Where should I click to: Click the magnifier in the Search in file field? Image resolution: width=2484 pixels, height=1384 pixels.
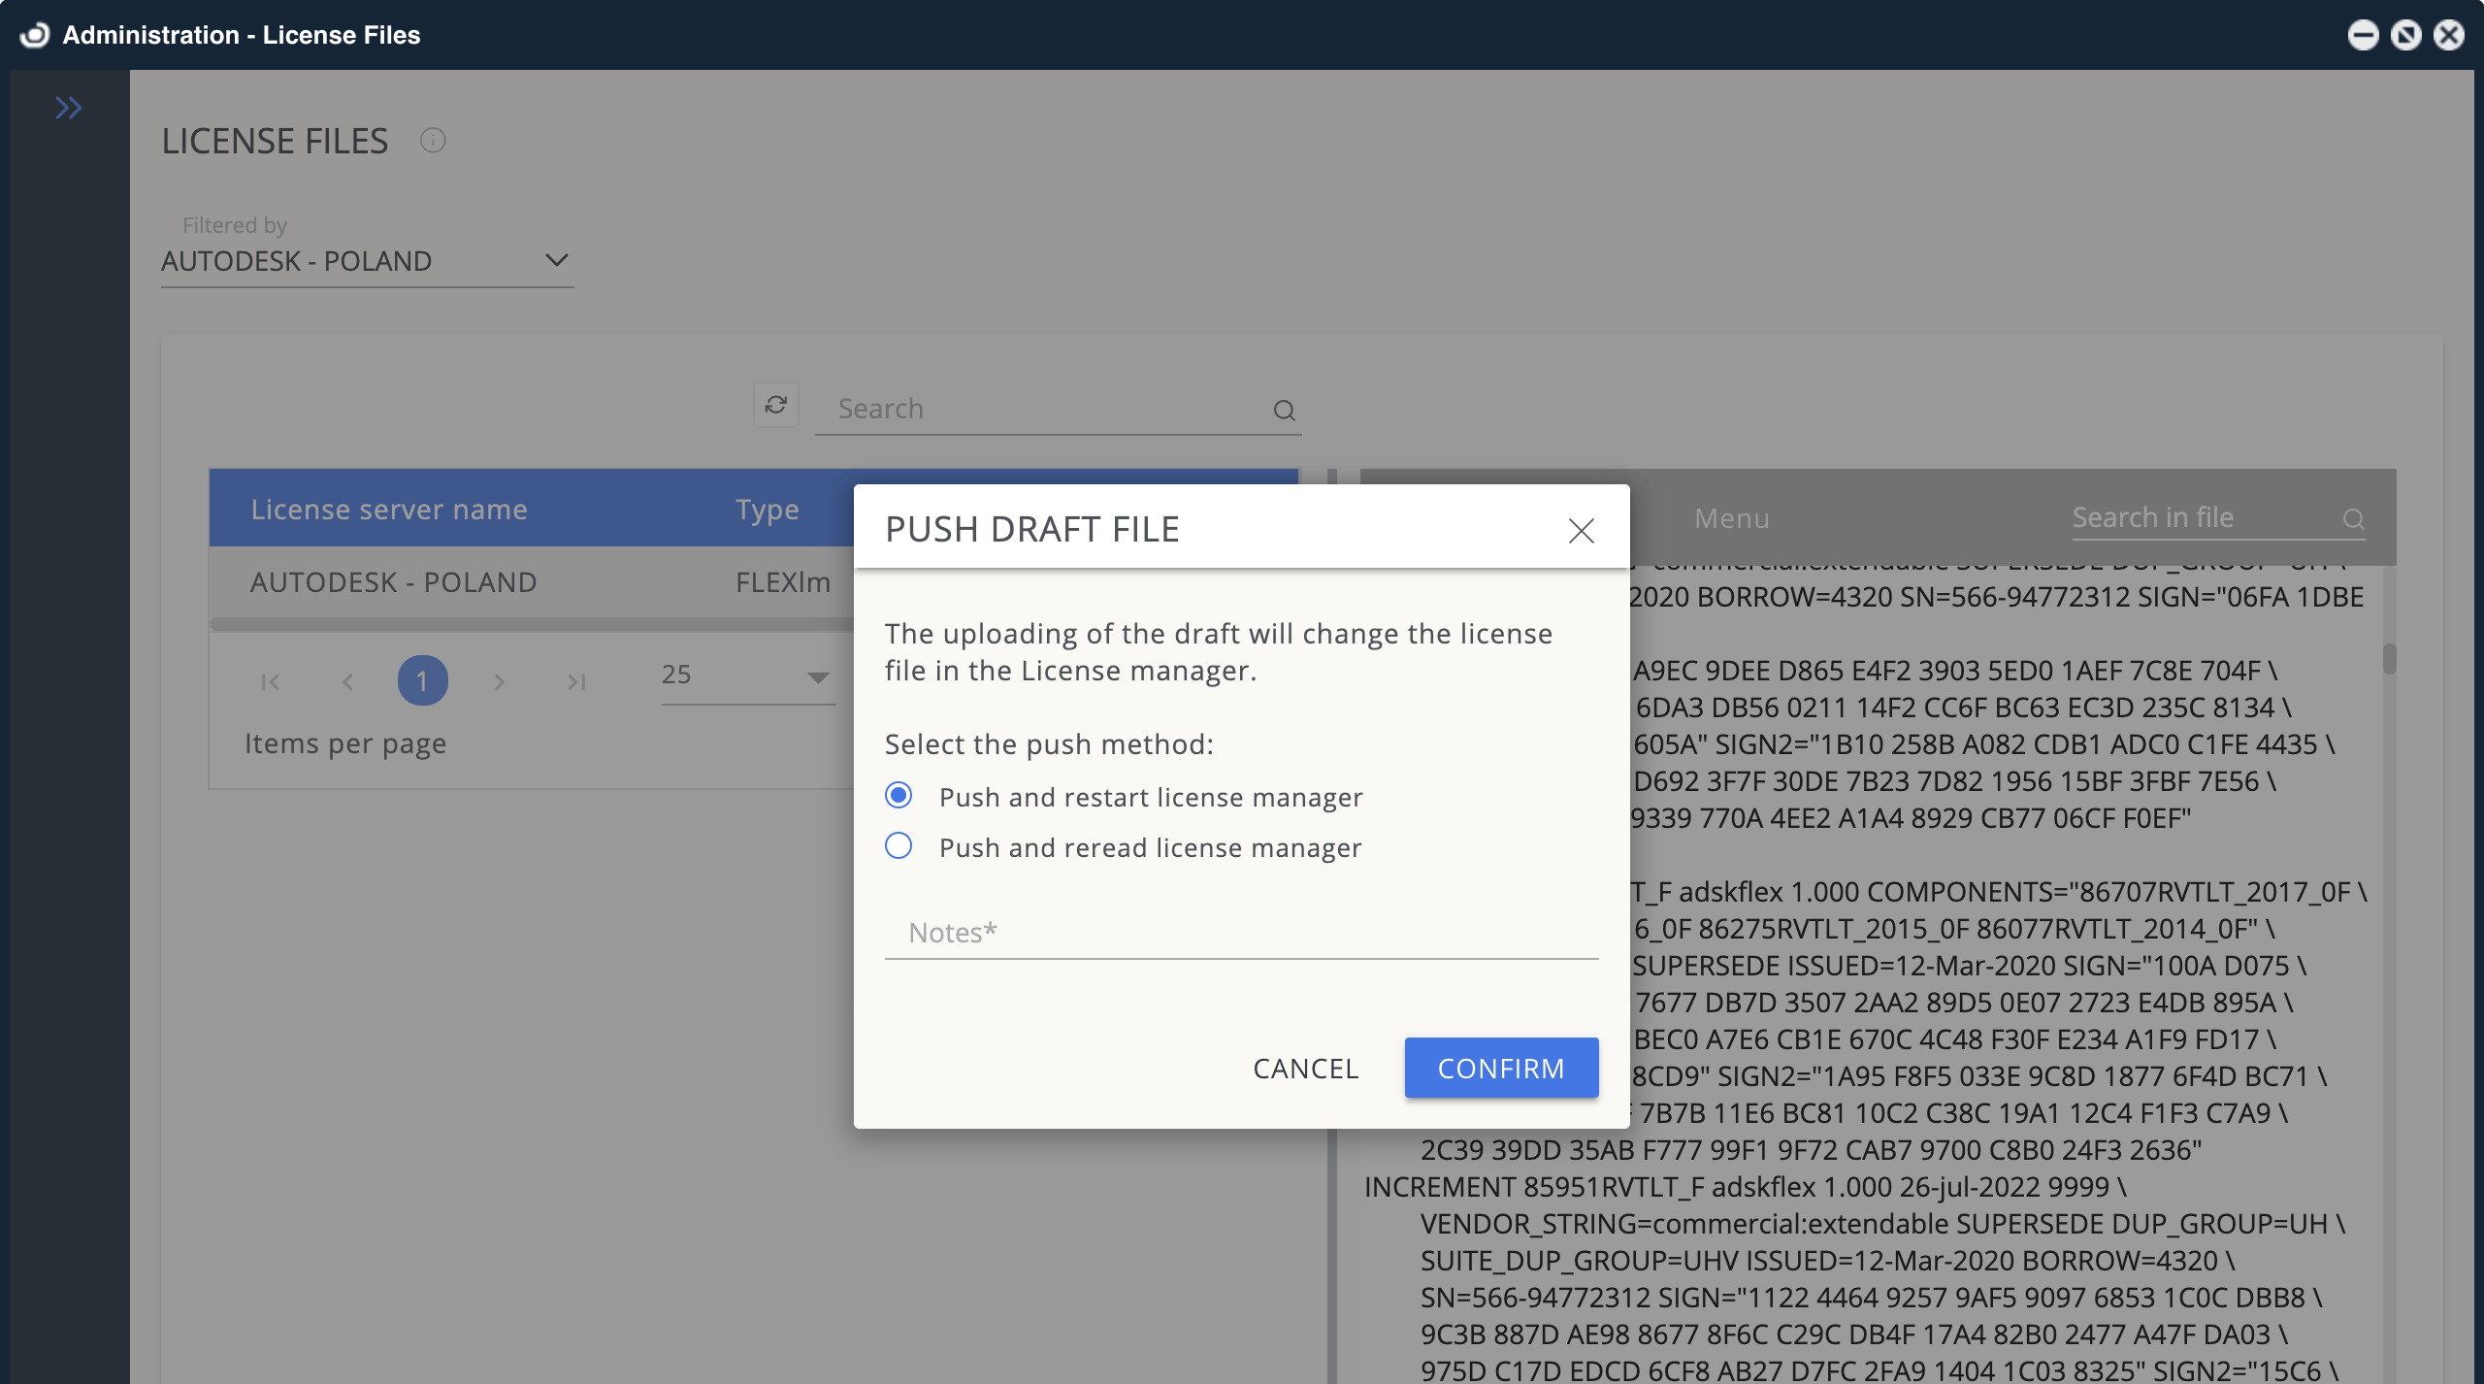[2354, 519]
